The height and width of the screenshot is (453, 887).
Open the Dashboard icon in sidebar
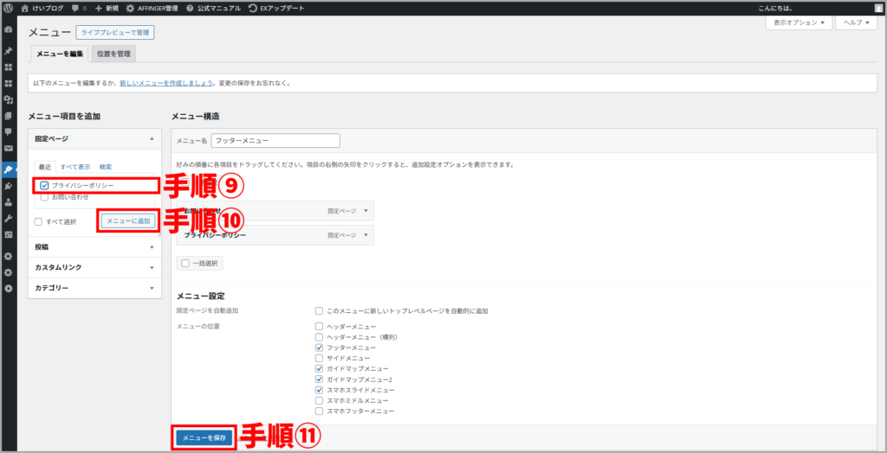[9, 29]
